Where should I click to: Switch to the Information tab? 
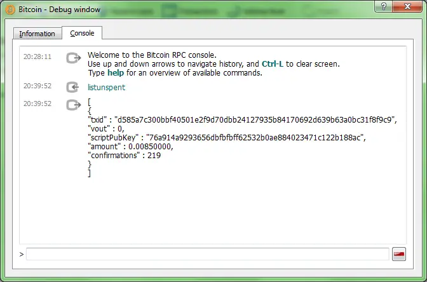[37, 34]
